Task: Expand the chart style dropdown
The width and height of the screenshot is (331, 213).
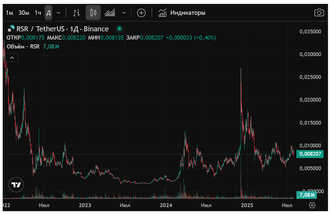Action: click(x=124, y=13)
